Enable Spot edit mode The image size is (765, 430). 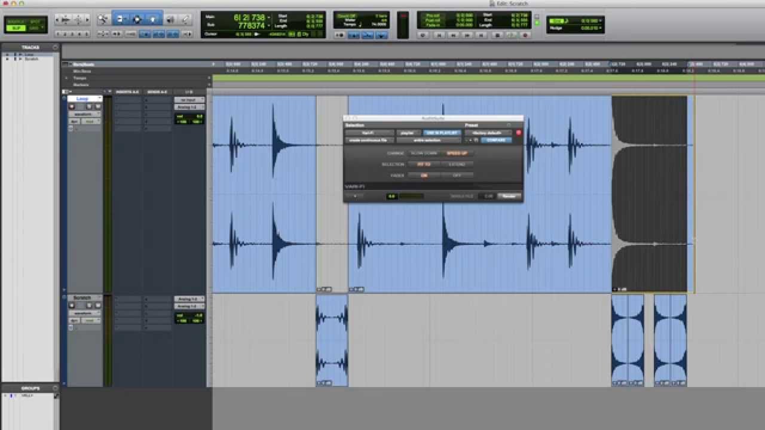coord(34,21)
